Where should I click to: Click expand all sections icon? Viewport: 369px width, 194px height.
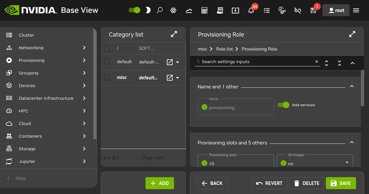[x=327, y=63]
